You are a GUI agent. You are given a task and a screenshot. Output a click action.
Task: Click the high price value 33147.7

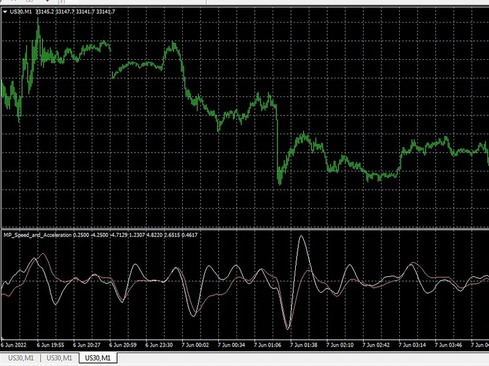click(65, 12)
